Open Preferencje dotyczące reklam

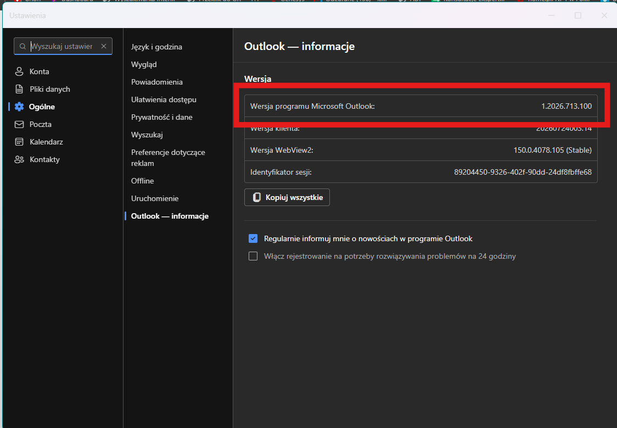168,158
